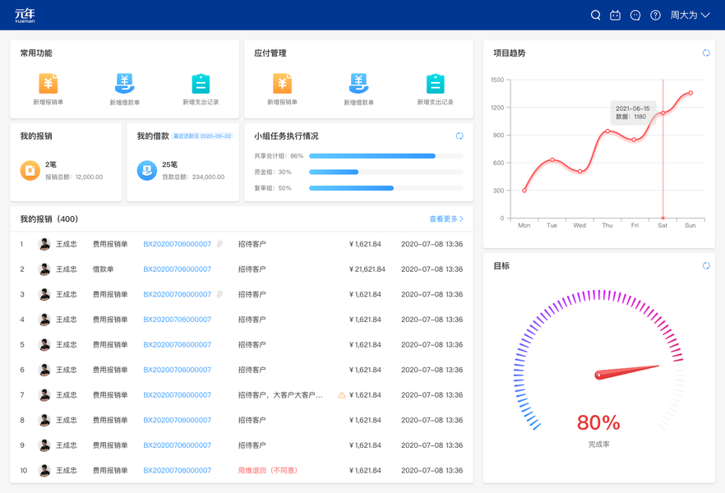Open BX20200706000007 link in row 2
Image resolution: width=725 pixels, height=493 pixels.
coord(177,270)
